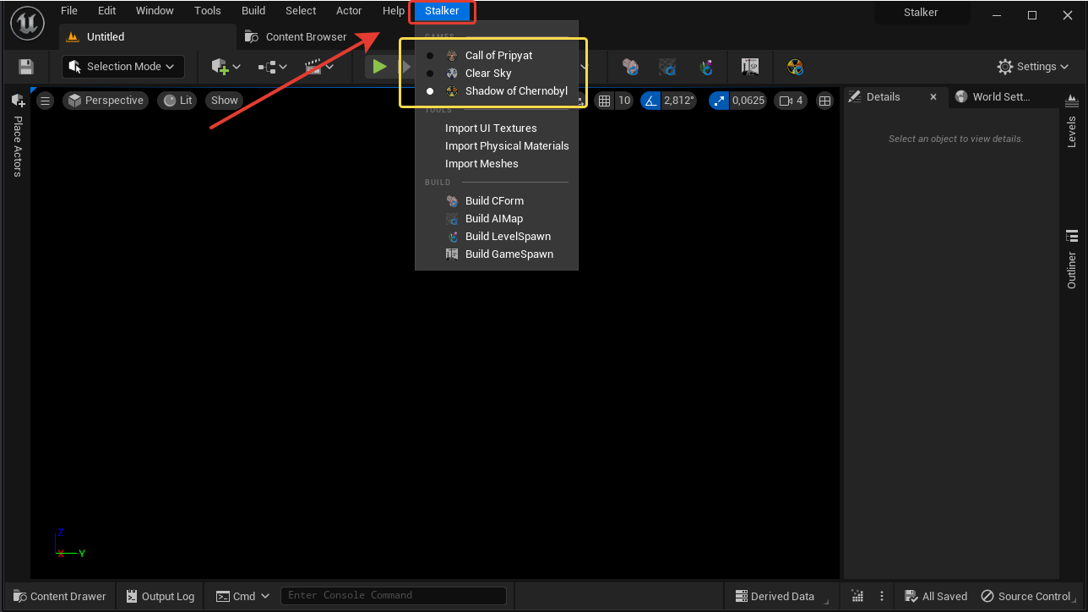Click the Build AIMap icon in the main toolbar
Viewport: 1088px width, 612px height.
668,67
